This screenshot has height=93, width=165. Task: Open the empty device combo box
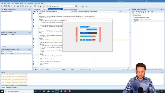pyautogui.click(x=69, y=6)
